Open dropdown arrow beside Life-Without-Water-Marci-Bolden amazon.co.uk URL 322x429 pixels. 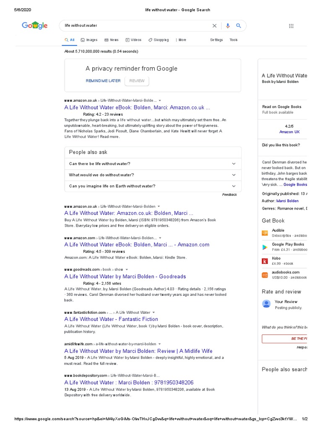(159, 206)
